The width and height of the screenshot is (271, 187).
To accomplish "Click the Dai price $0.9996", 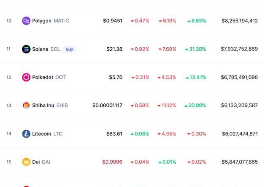I will [112, 162].
